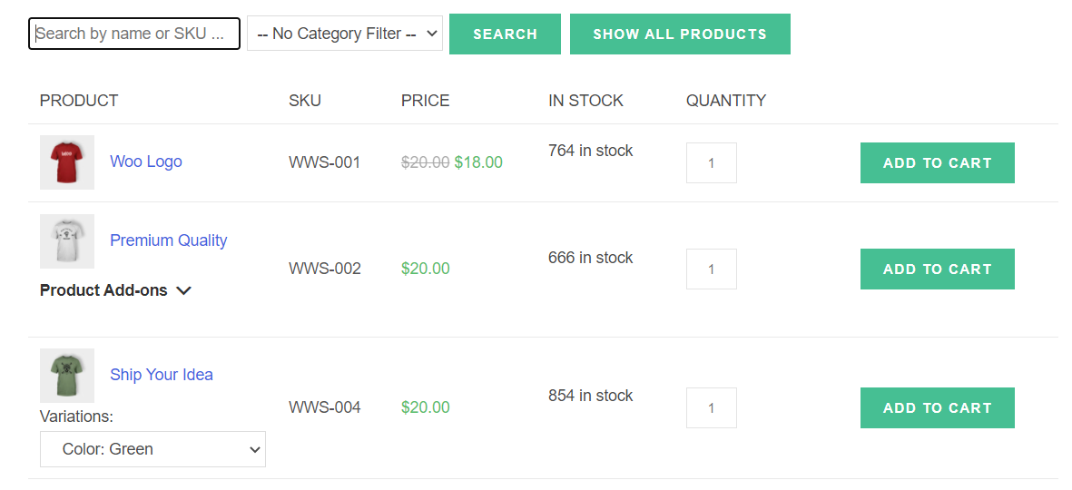This screenshot has width=1072, height=490.
Task: Focus the search by name or SKU field
Action: click(x=134, y=34)
